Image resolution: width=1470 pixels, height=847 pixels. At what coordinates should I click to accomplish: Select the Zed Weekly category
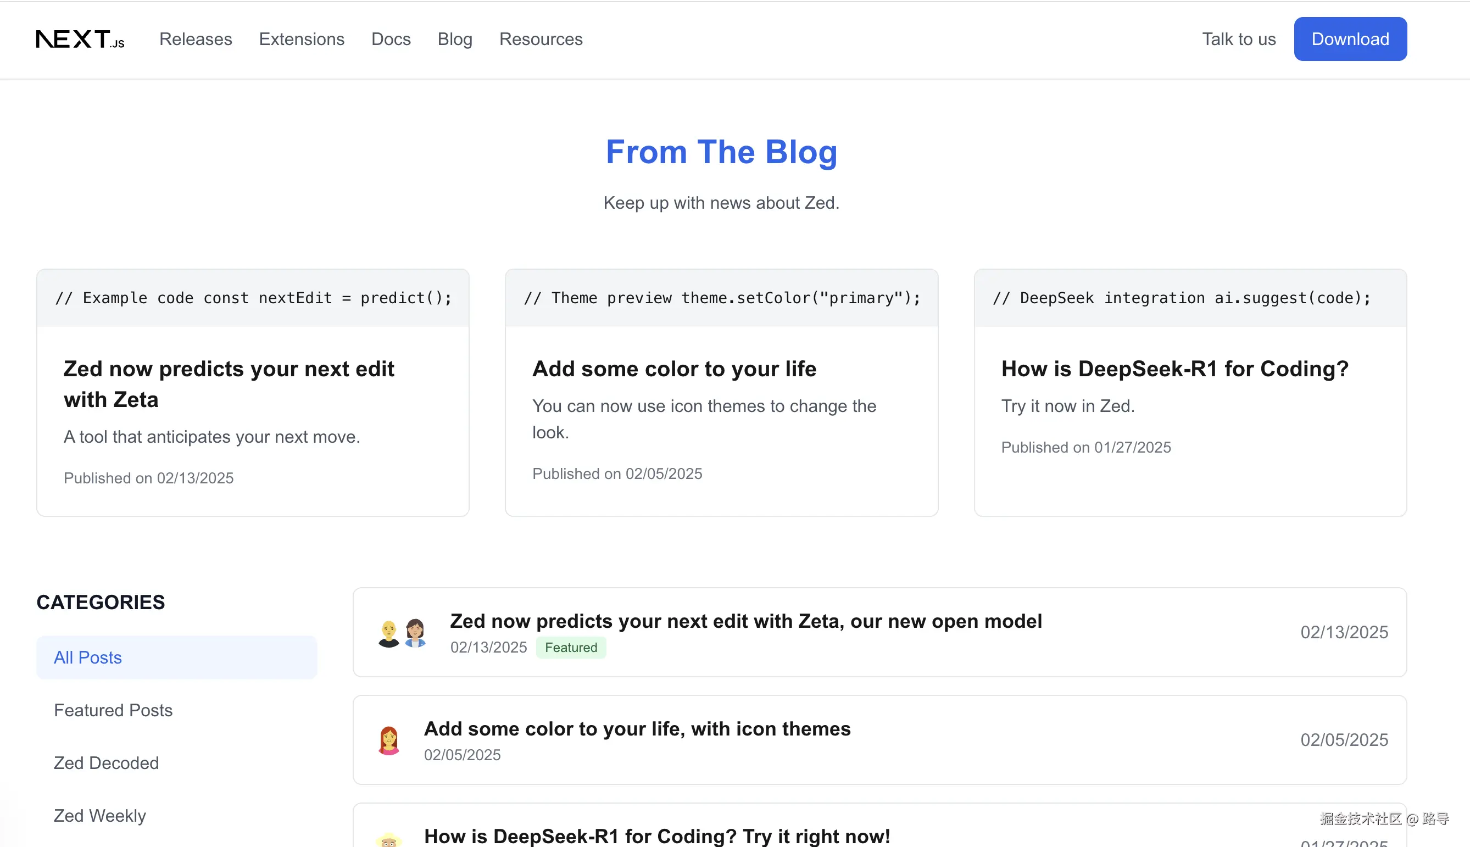pyautogui.click(x=99, y=816)
